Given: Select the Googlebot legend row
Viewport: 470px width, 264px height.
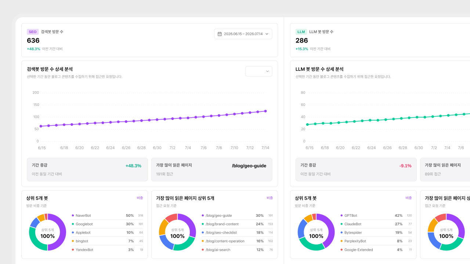Looking at the screenshot, I should pos(107,224).
